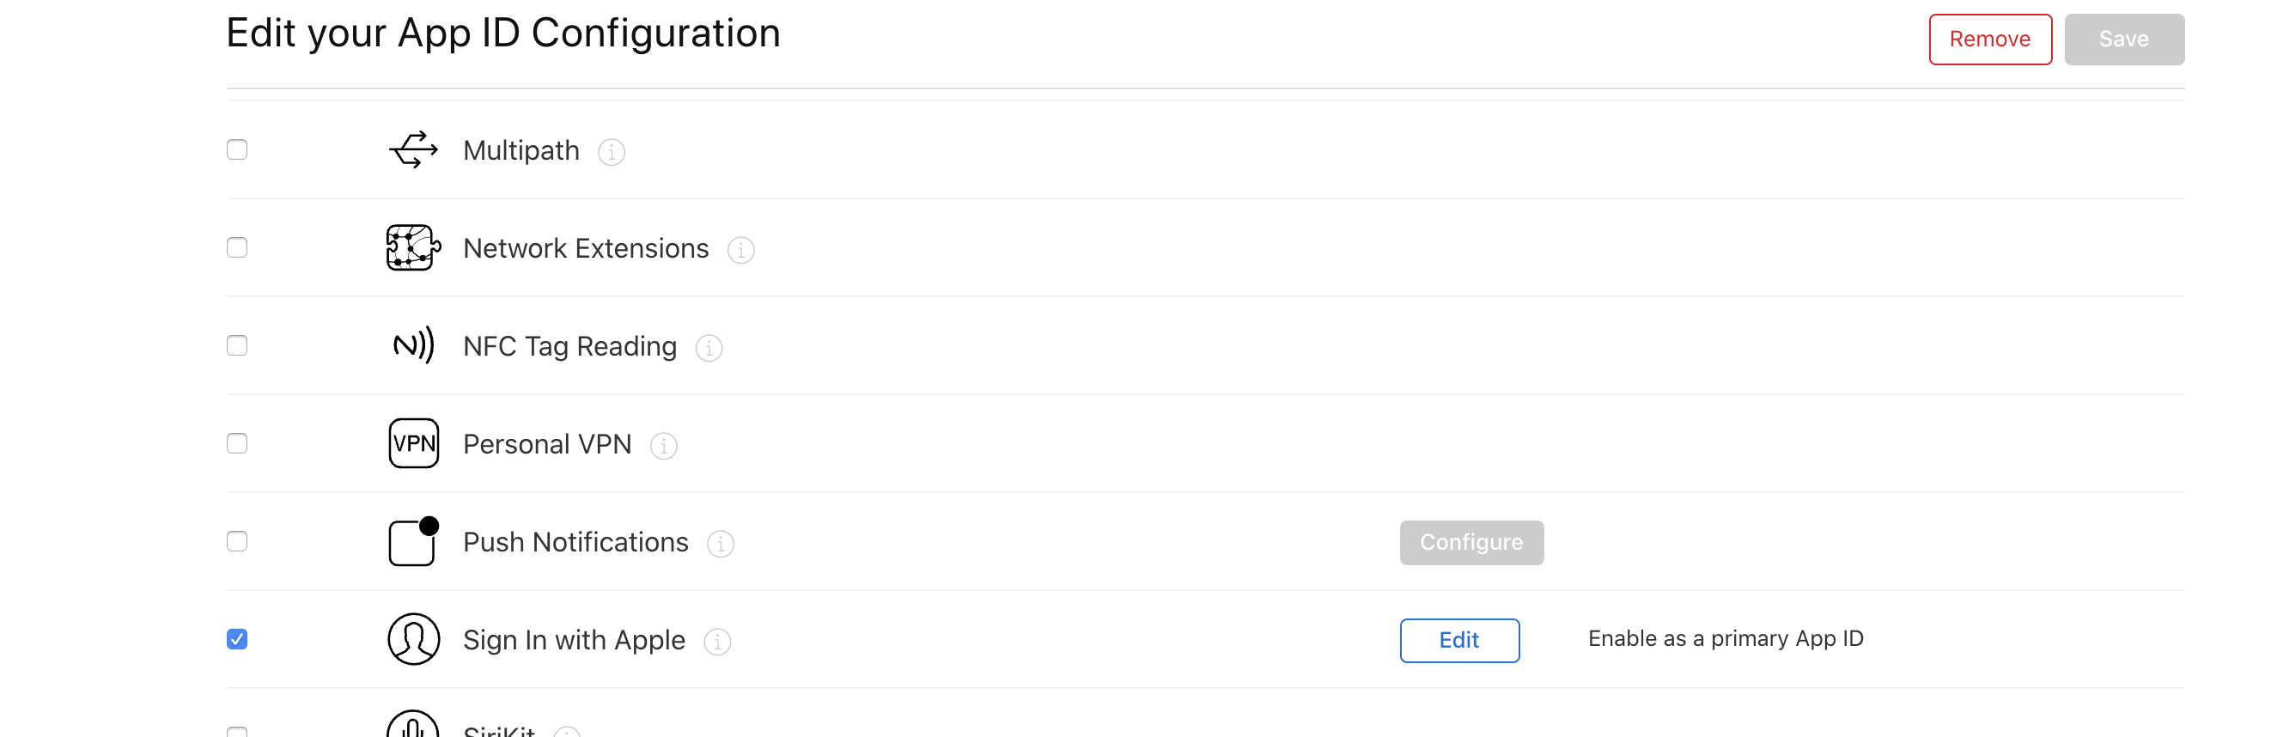Click the NFC Tag Reading icon
2271x737 pixels.
click(x=413, y=345)
